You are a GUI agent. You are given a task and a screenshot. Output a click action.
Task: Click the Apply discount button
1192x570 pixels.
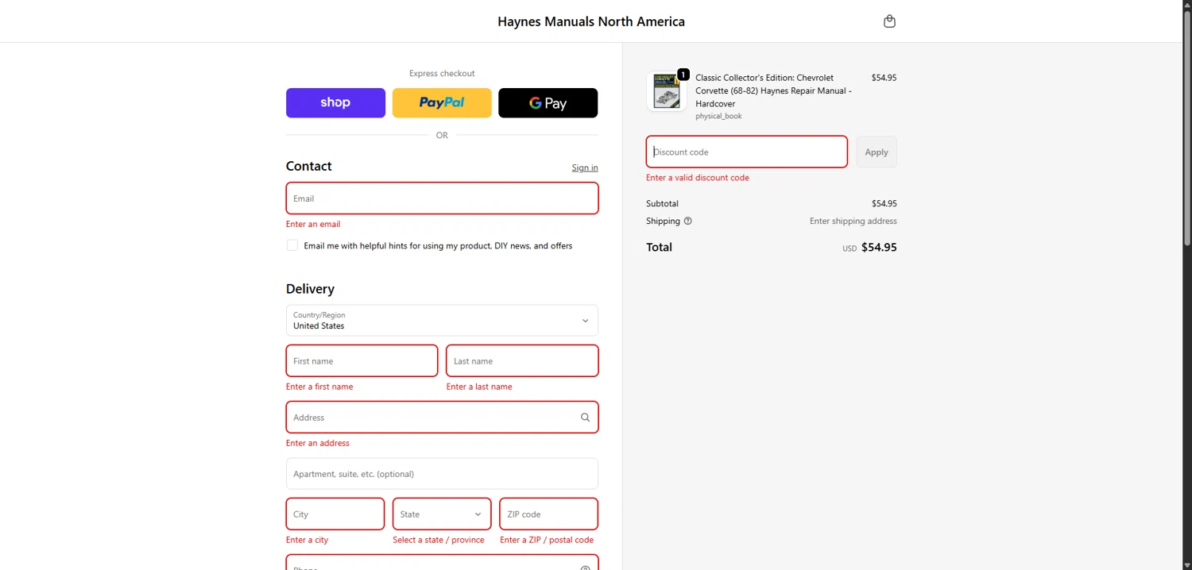tap(877, 152)
